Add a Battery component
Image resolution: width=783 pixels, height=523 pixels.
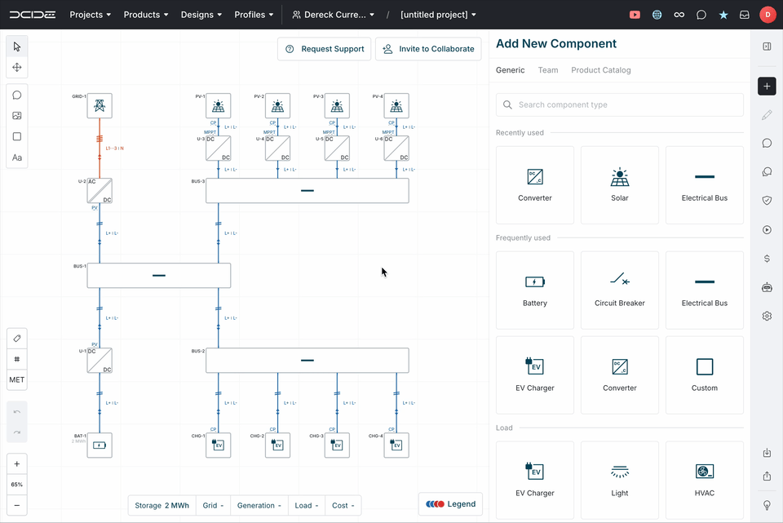[x=535, y=290]
